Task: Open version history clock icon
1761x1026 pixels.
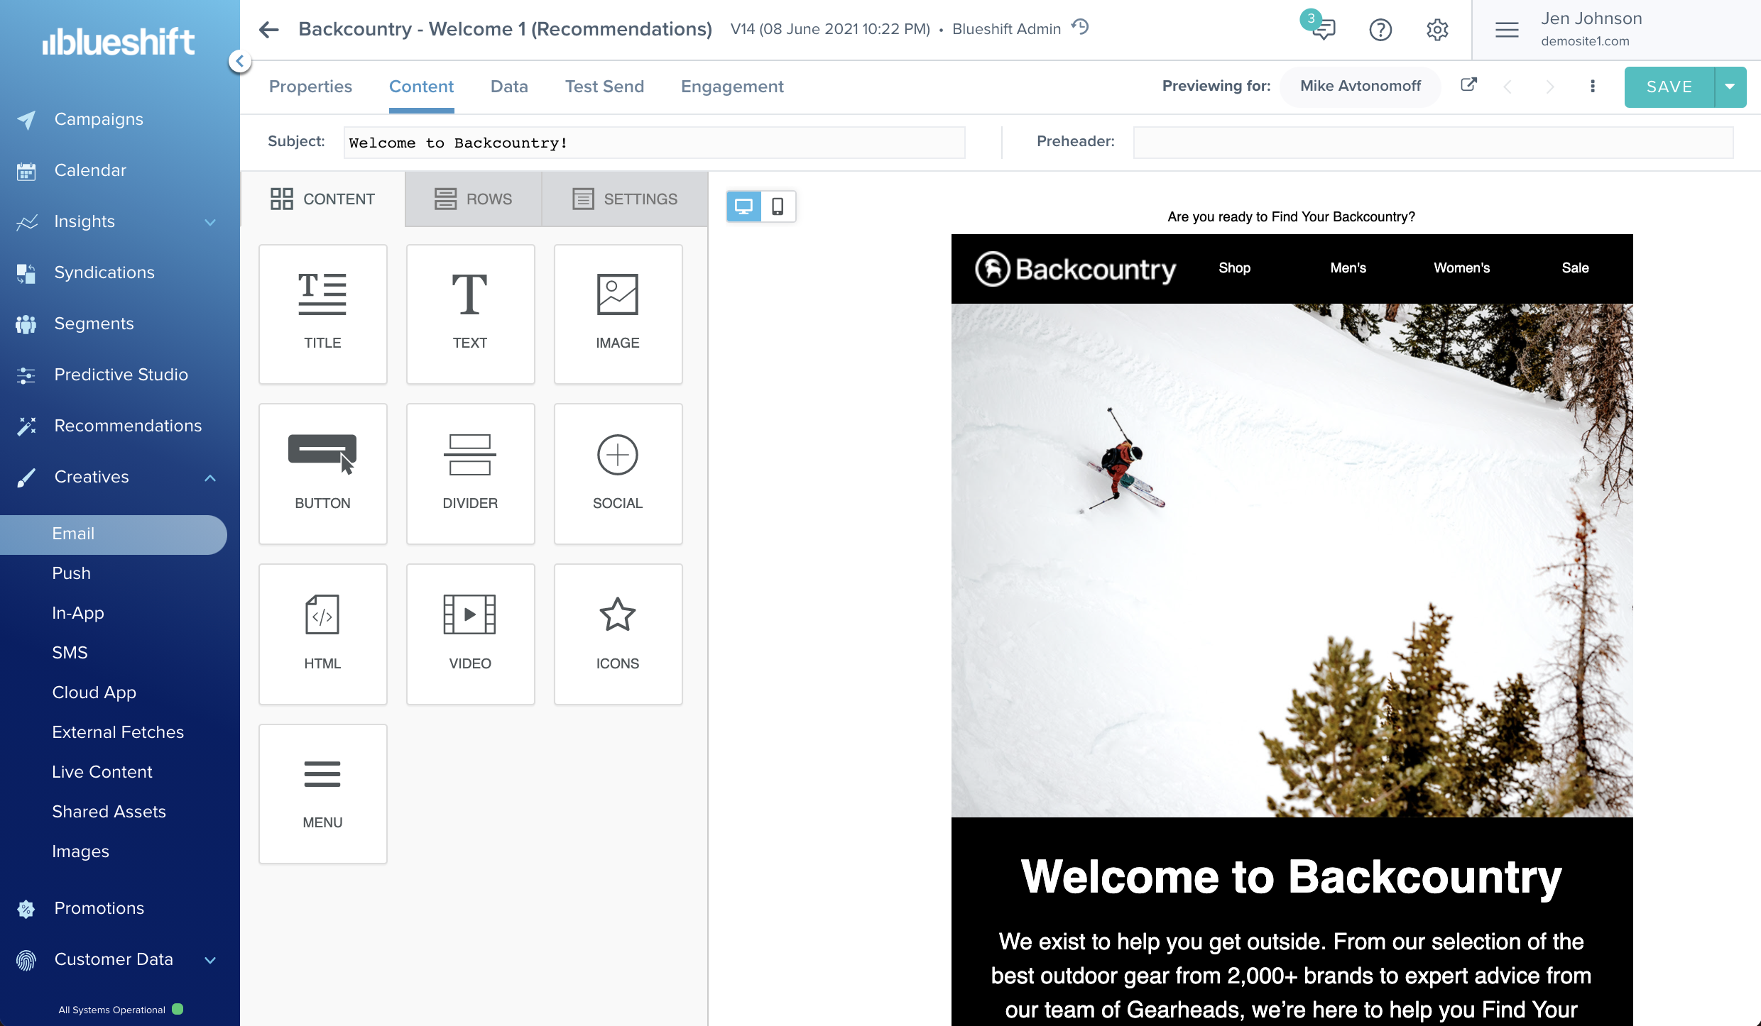Action: click(1080, 28)
